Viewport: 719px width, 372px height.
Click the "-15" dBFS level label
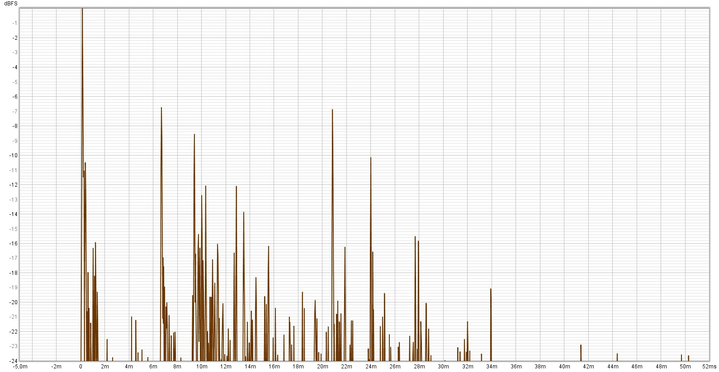point(14,229)
